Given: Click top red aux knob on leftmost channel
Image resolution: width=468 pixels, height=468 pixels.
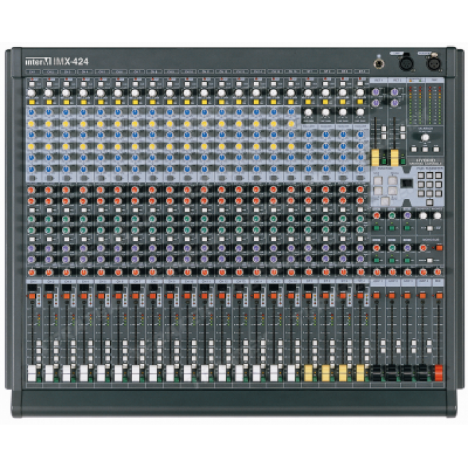Looking at the screenshot, I should [32, 190].
